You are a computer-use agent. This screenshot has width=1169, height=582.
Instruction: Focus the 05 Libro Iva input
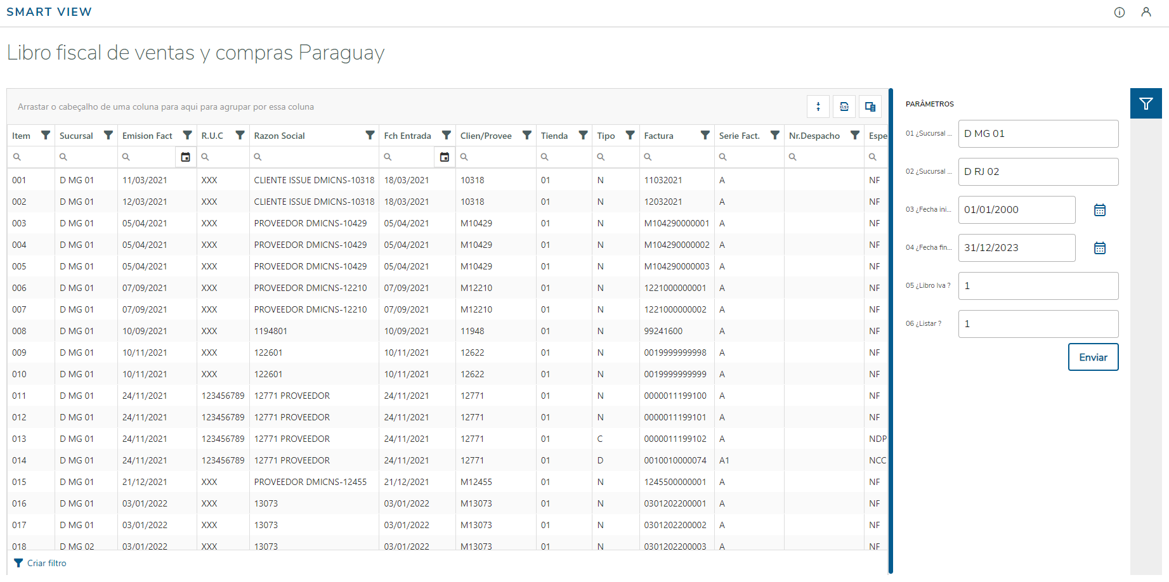[x=1038, y=286]
